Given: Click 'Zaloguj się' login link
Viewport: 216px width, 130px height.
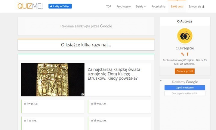Looking at the screenshot, I should coord(195,7).
